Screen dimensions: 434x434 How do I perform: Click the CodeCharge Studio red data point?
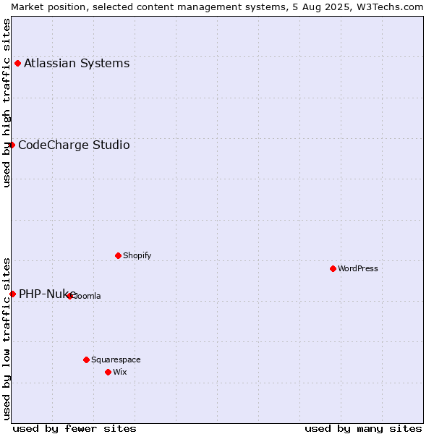[x=12, y=145]
